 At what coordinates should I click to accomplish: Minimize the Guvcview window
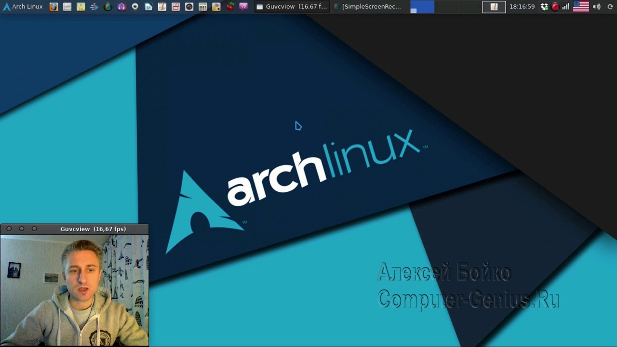coord(21,229)
